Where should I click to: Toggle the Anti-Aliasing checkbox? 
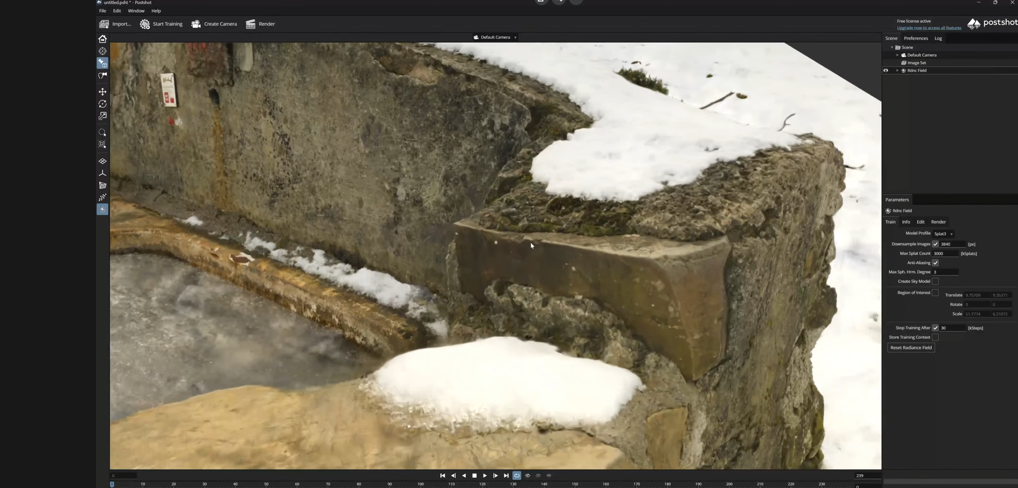pyautogui.click(x=935, y=263)
